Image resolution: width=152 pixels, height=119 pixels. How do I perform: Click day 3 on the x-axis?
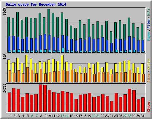pos(19,116)
